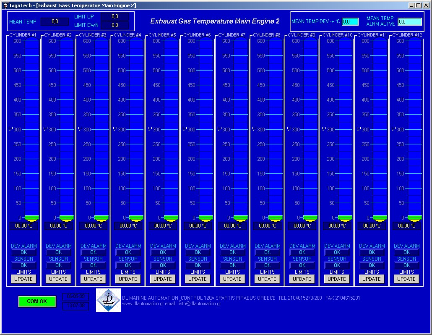Viewport: 432px width, 335px height.
Task: Click Cylinder #3 thermometer gauge bar
Action: [101, 126]
